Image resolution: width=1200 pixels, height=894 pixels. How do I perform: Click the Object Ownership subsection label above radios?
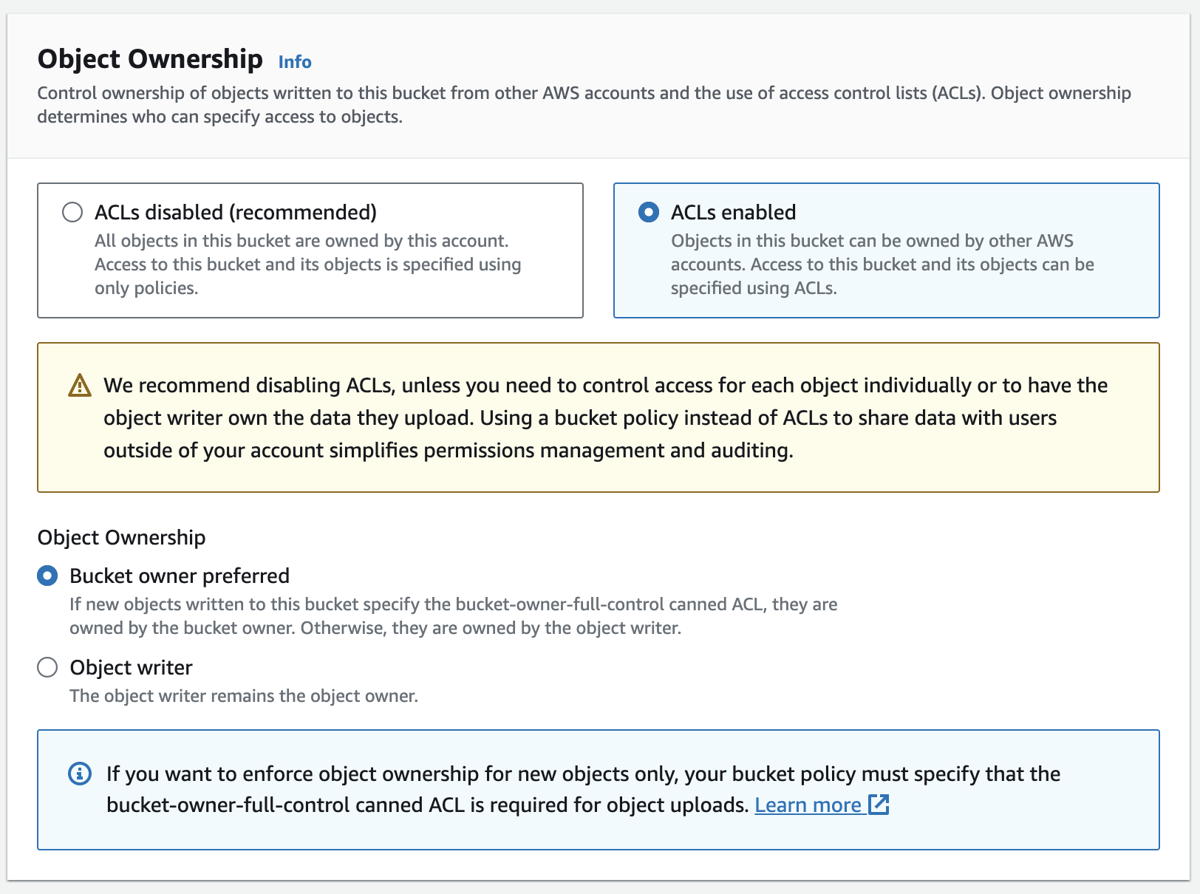click(121, 538)
